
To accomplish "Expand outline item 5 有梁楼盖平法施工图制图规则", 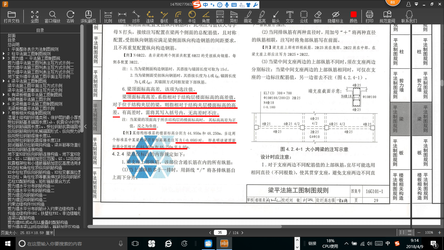I will (4, 95).
